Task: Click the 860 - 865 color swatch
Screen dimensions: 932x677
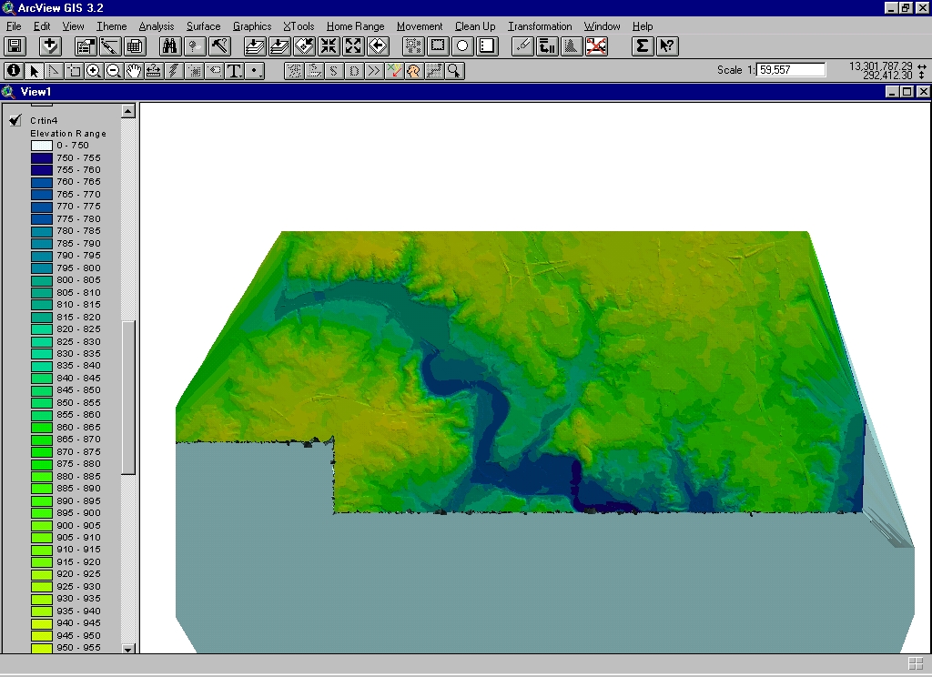Action: click(42, 427)
